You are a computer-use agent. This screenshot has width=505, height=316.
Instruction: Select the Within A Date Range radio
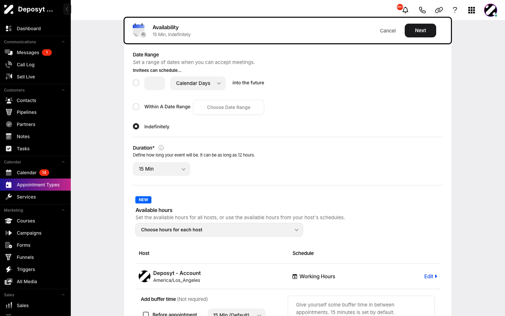tap(136, 107)
